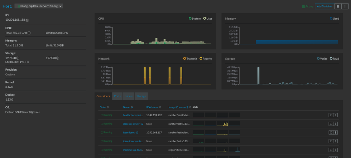
Task: Click image text rancher/healthche...
Action: [179, 115]
